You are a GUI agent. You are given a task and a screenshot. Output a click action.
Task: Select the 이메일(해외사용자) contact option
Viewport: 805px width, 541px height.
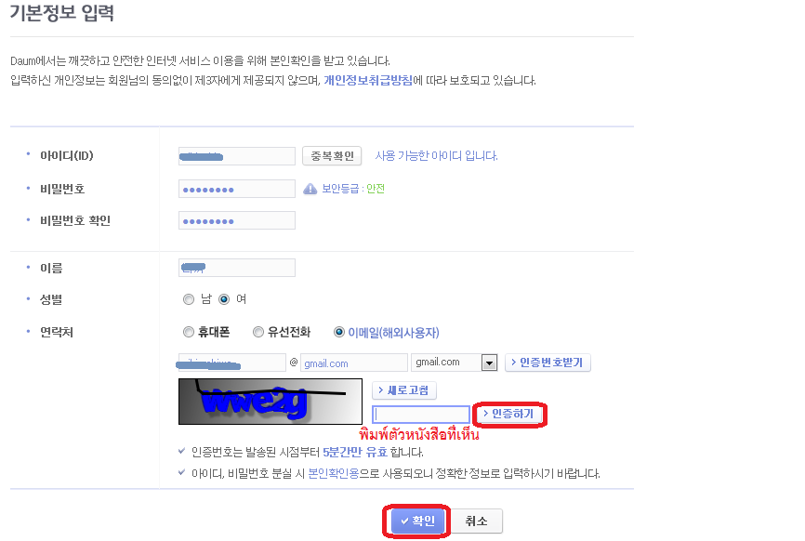pos(339,332)
